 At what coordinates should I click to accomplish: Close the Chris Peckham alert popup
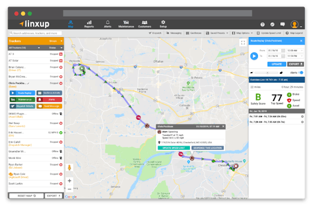223,127
